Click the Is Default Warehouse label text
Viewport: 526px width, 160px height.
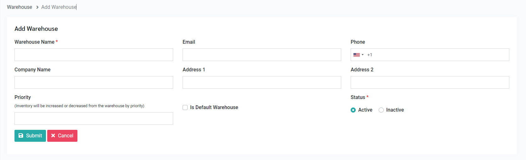(214, 108)
